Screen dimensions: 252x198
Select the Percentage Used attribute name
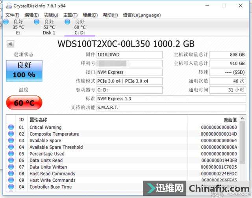(47, 154)
